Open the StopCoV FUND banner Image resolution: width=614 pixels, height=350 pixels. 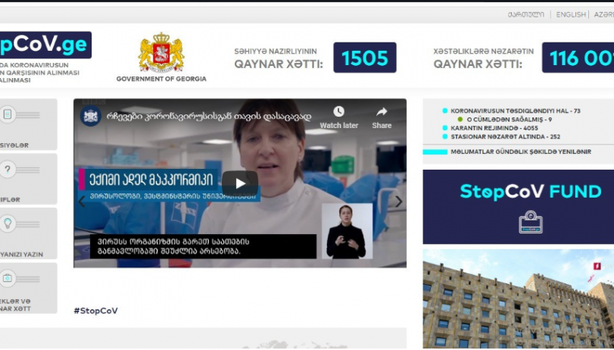pyautogui.click(x=519, y=207)
